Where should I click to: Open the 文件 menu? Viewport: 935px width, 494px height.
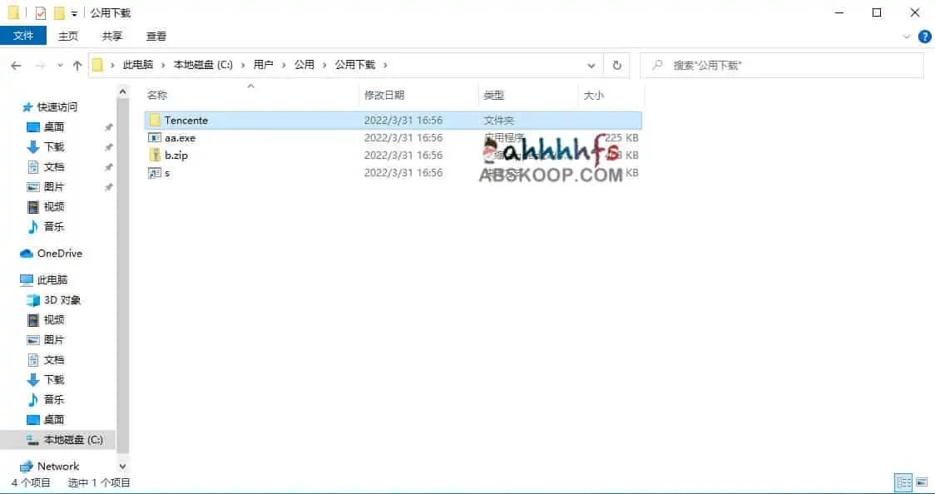tap(24, 36)
